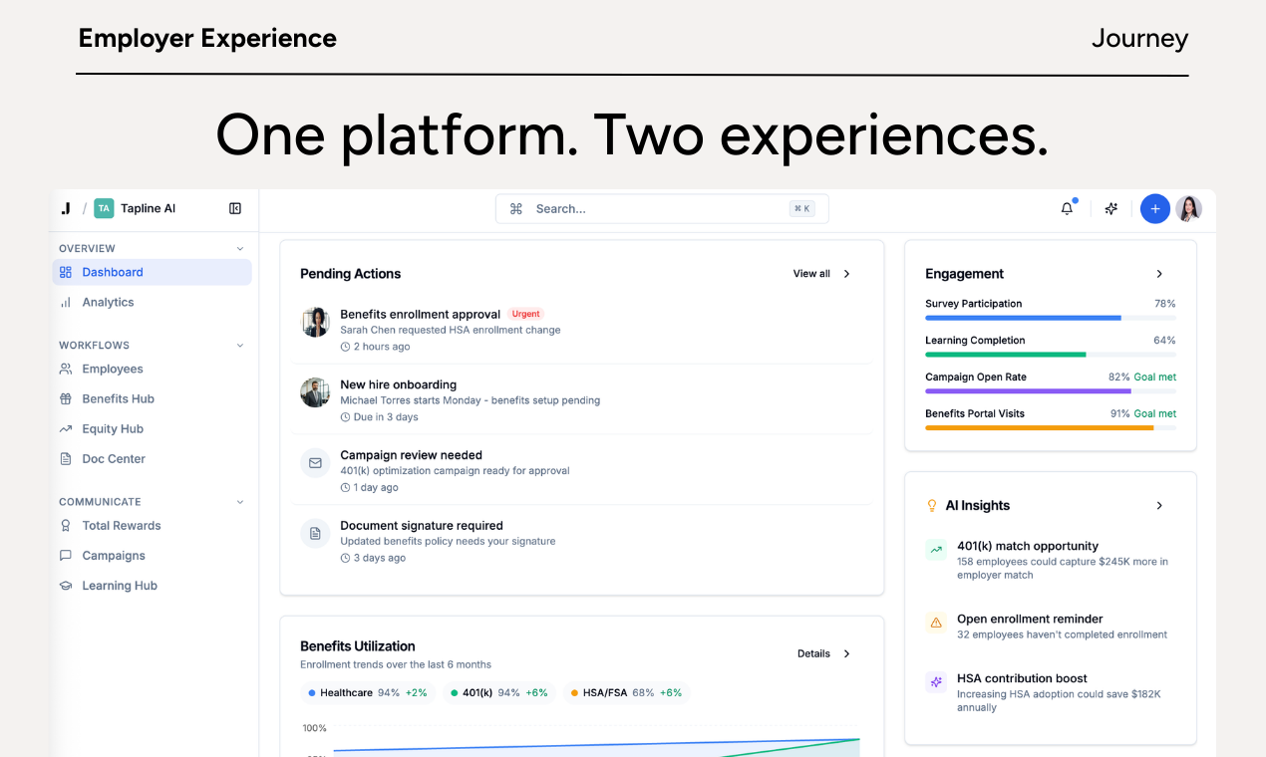The image size is (1266, 757).
Task: Open HSA contribution boost insight
Action: [x=1051, y=692]
